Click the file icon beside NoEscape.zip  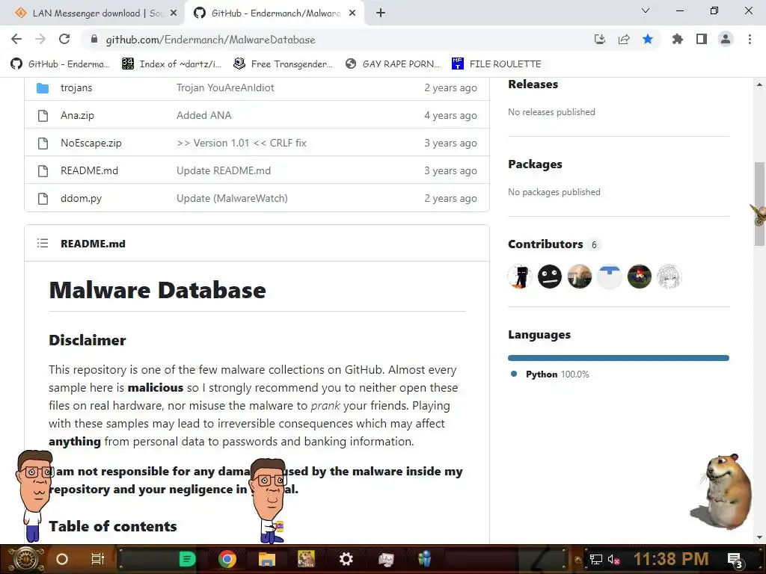43,143
